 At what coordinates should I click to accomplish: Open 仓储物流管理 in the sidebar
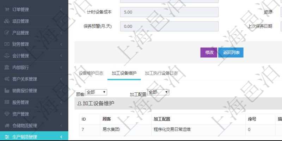point(34,125)
